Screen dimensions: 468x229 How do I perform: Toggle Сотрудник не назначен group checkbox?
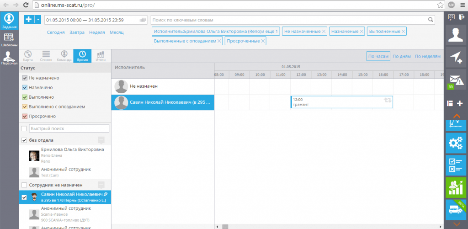pos(24,185)
